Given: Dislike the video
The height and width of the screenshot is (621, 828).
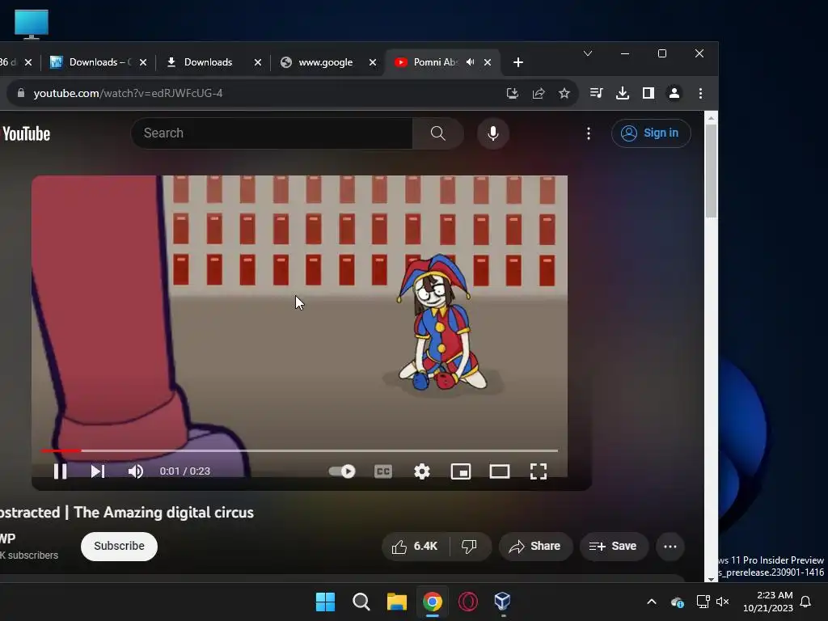Looking at the screenshot, I should click(x=469, y=546).
